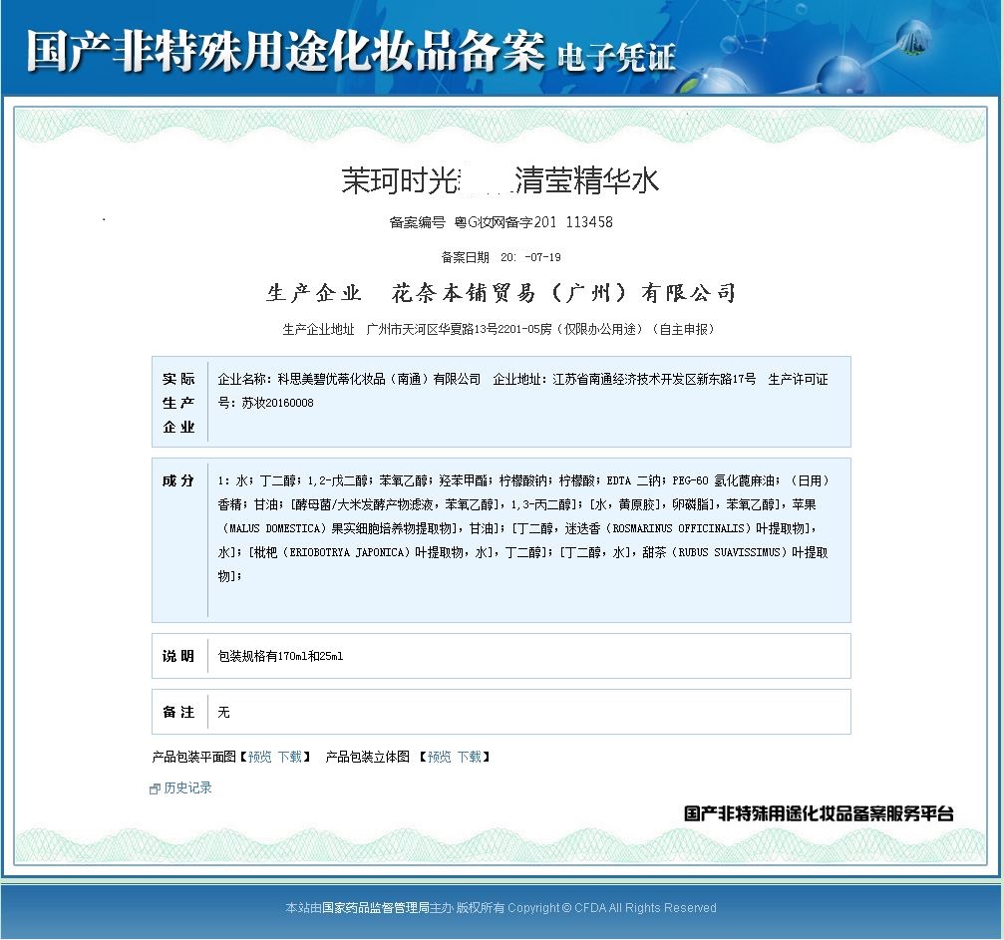Image resolution: width=1004 pixels, height=940 pixels.
Task: Click ROSMARINUS OFFICINALIS in the ingredients
Action: click(679, 528)
